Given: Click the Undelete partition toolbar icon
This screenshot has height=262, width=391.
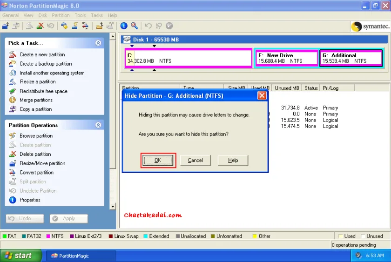Looking at the screenshot, I should (50, 26).
